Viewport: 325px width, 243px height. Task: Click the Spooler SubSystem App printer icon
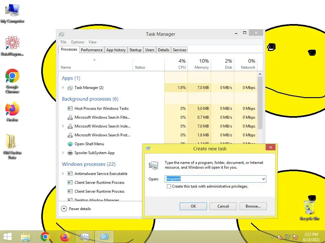coord(70,153)
